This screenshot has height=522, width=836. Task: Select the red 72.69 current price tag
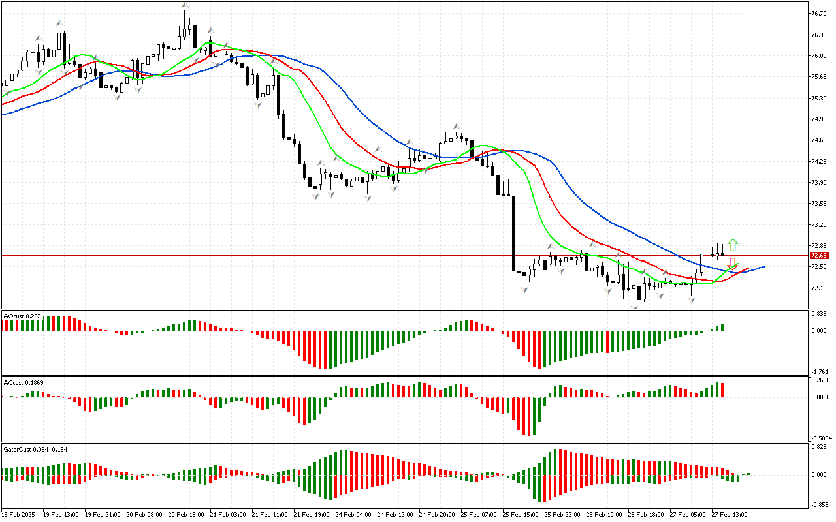point(819,255)
